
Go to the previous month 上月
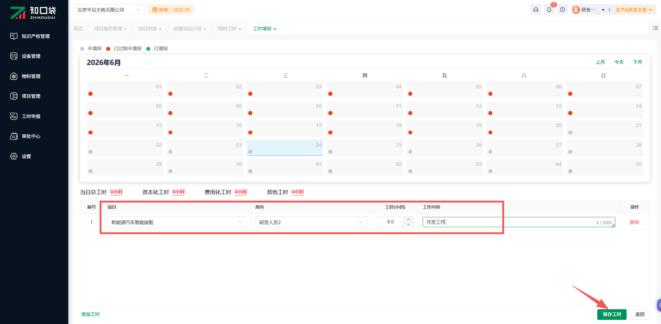tap(600, 62)
